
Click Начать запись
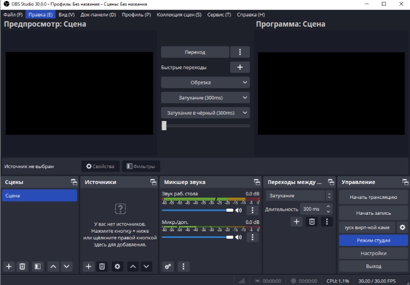(374, 213)
